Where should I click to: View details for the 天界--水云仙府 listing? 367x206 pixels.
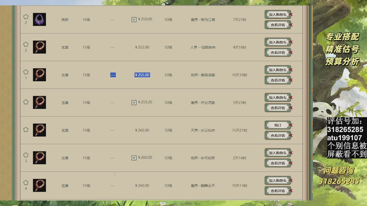[x=278, y=136]
